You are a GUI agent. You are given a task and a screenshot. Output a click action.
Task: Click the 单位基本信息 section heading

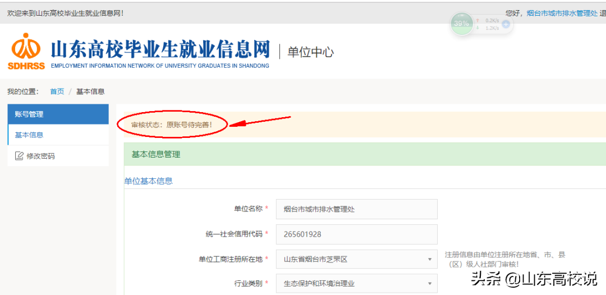click(x=148, y=181)
